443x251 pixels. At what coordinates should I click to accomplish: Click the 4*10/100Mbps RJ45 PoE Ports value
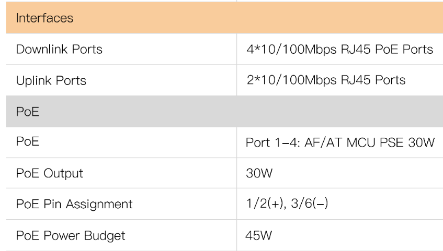click(339, 50)
